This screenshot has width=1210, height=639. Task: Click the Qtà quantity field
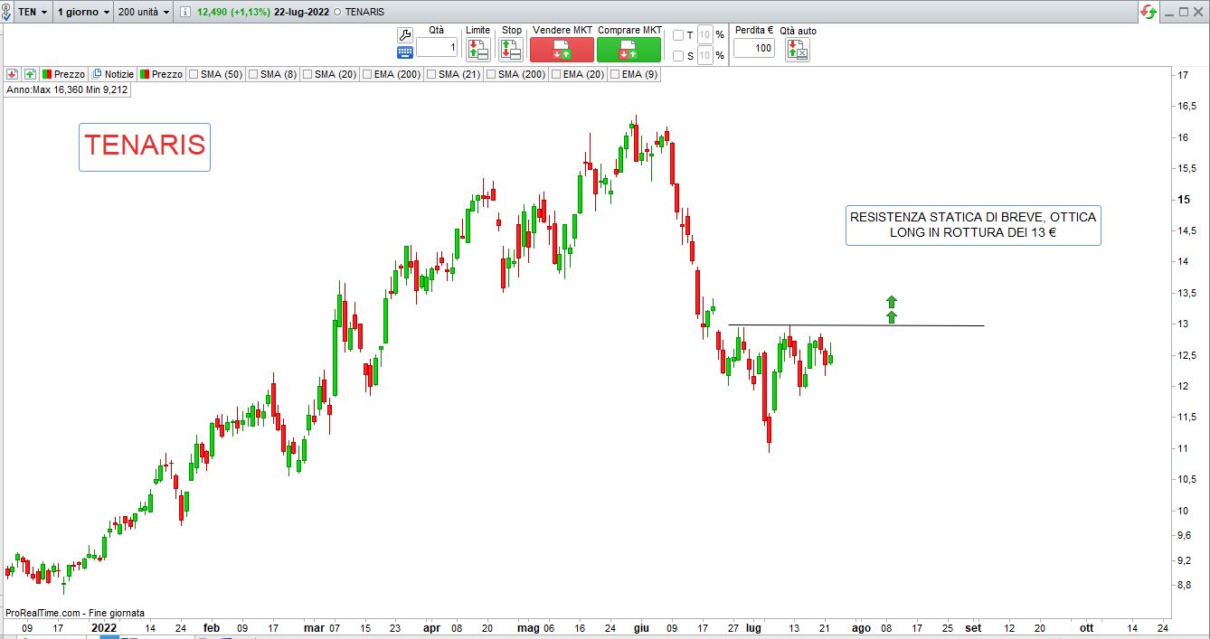(437, 48)
